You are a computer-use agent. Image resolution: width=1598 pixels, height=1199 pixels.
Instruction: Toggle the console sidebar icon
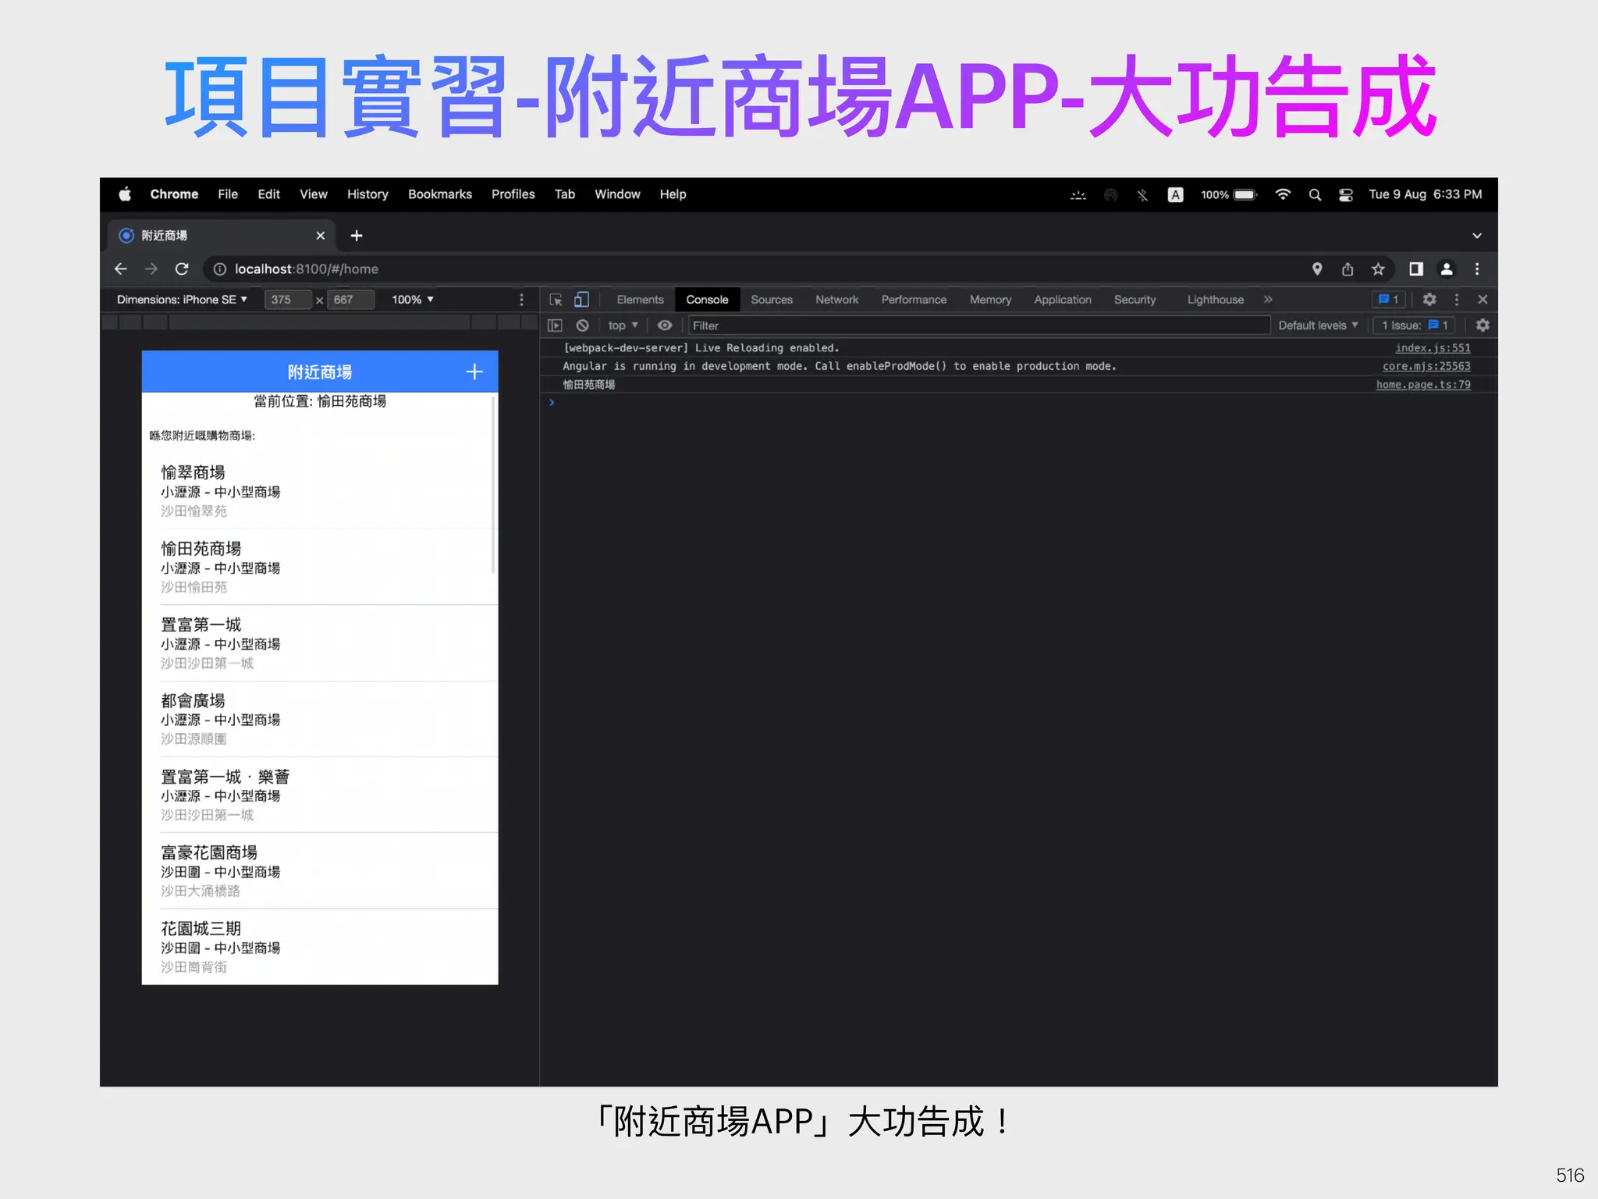point(555,326)
